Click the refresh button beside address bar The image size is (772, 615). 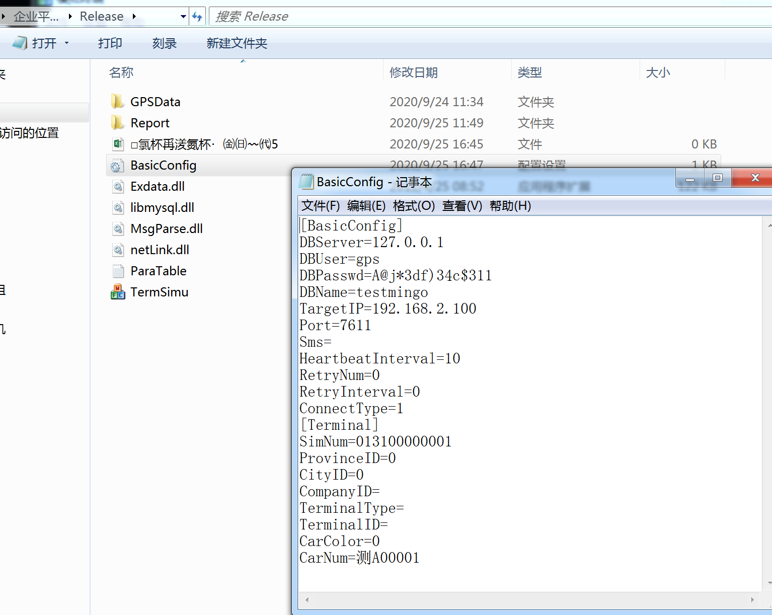[197, 17]
